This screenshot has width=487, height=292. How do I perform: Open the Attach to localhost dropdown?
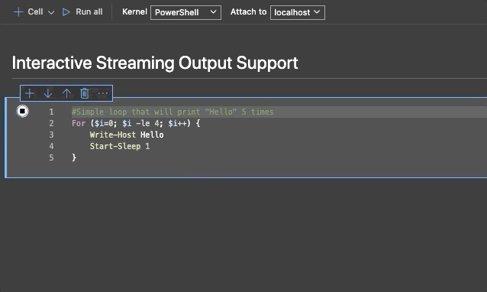(298, 12)
